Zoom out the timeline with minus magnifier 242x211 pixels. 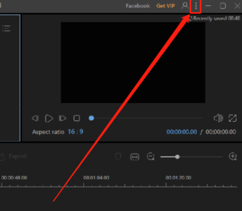[151, 157]
